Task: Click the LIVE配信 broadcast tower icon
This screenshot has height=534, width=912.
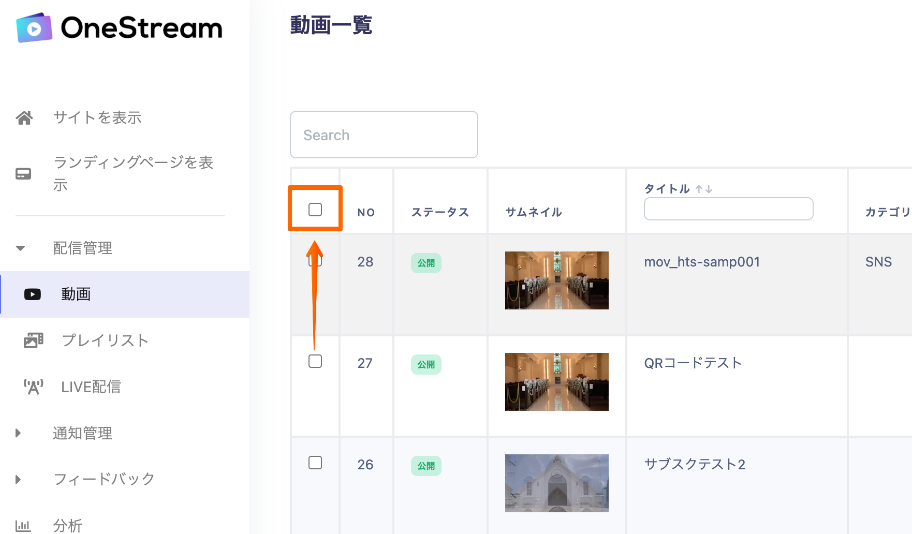Action: pos(34,387)
